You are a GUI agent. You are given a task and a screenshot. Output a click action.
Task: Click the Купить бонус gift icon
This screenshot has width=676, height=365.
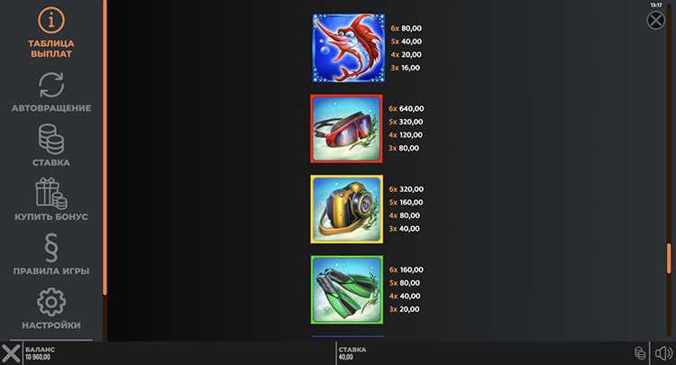(51, 194)
